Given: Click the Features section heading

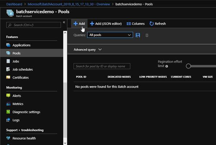Looking at the screenshot, I should (x=12, y=37).
